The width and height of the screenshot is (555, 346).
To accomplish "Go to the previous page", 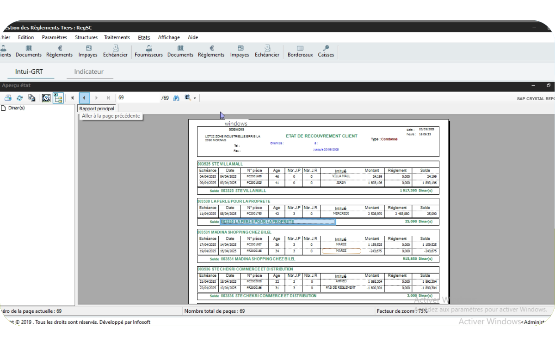I will click(x=84, y=98).
